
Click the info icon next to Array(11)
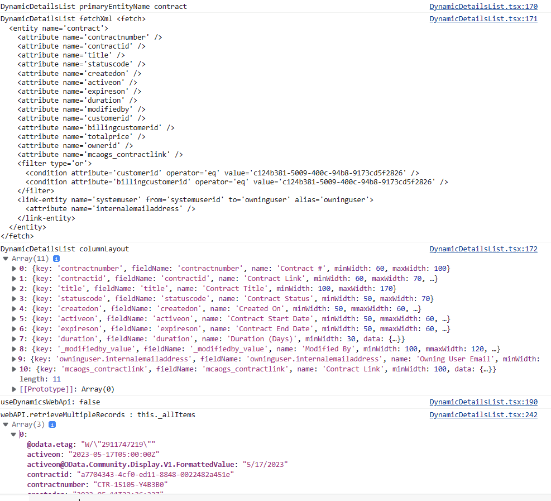point(56,259)
